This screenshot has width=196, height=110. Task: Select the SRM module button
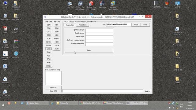(x=49, y=59)
